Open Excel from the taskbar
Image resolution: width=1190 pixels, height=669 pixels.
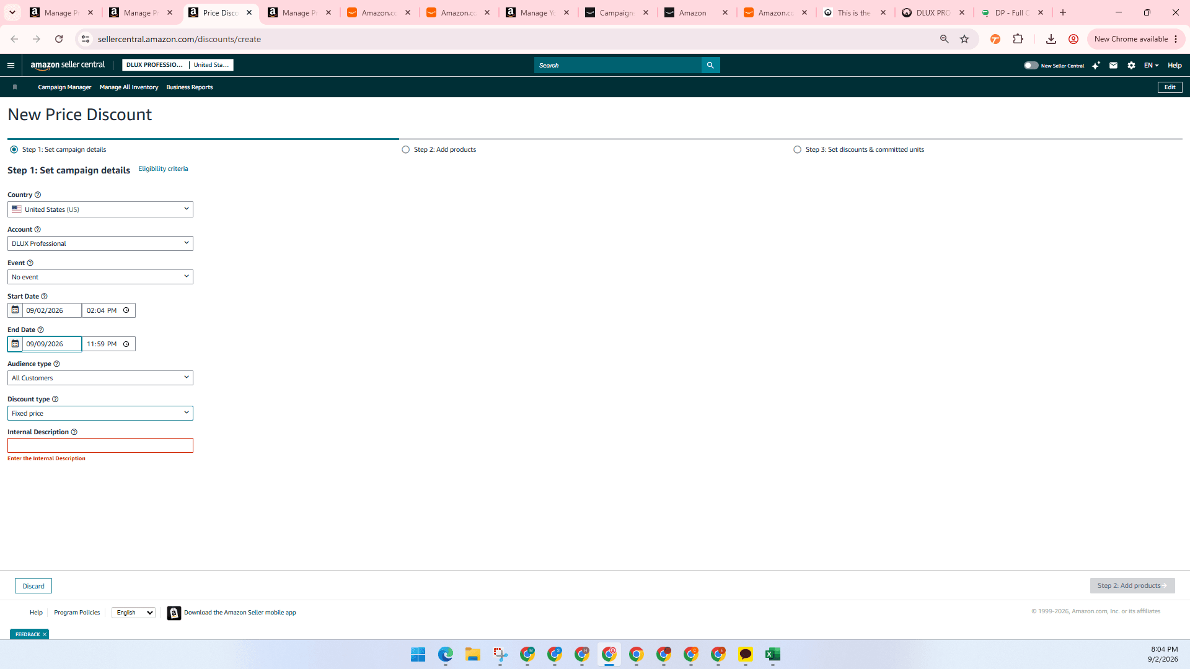pos(772,654)
